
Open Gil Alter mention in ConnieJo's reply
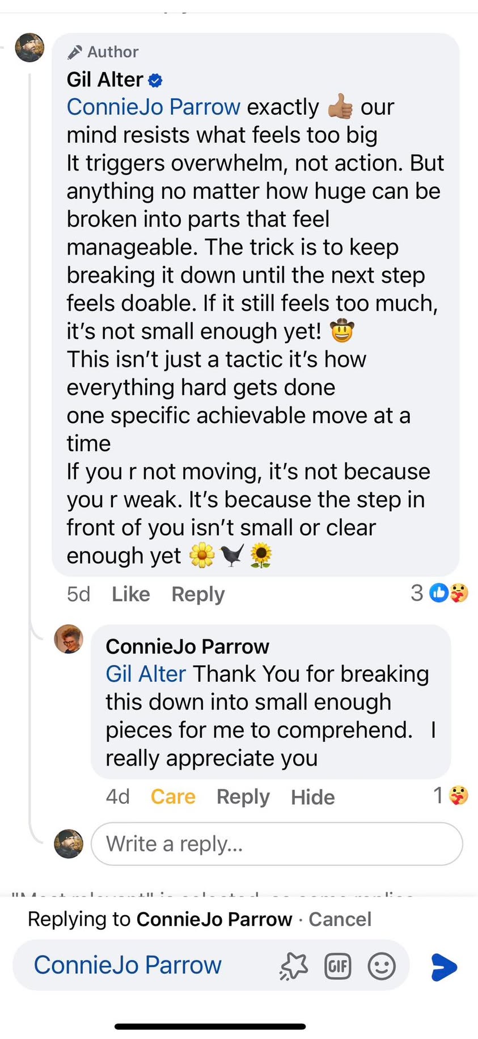146,674
